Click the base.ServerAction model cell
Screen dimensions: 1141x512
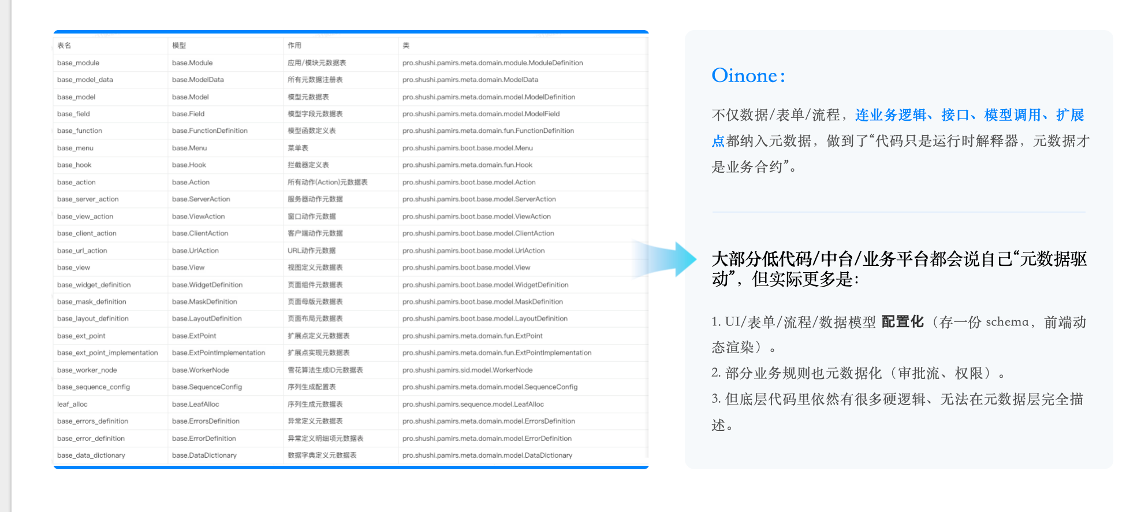tap(201, 199)
